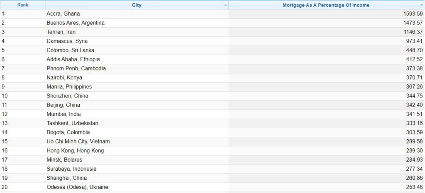Select Bogota, Colombia
Image resolution: width=425 pixels, height=193 pixels.
coord(68,132)
